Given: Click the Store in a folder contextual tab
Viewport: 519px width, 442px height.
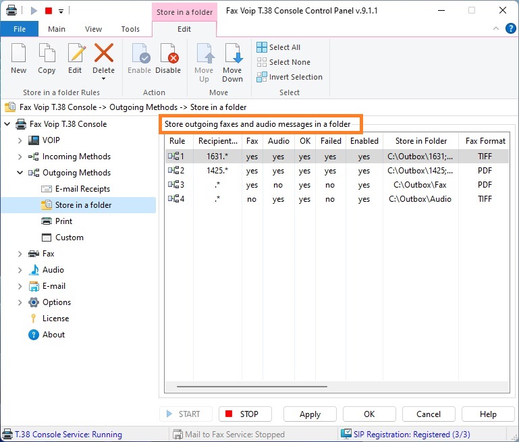Looking at the screenshot, I should [184, 12].
